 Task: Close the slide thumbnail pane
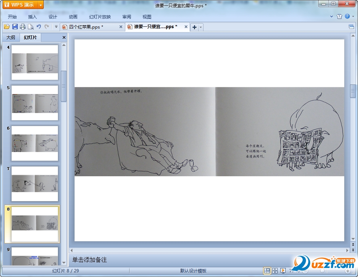click(x=64, y=37)
